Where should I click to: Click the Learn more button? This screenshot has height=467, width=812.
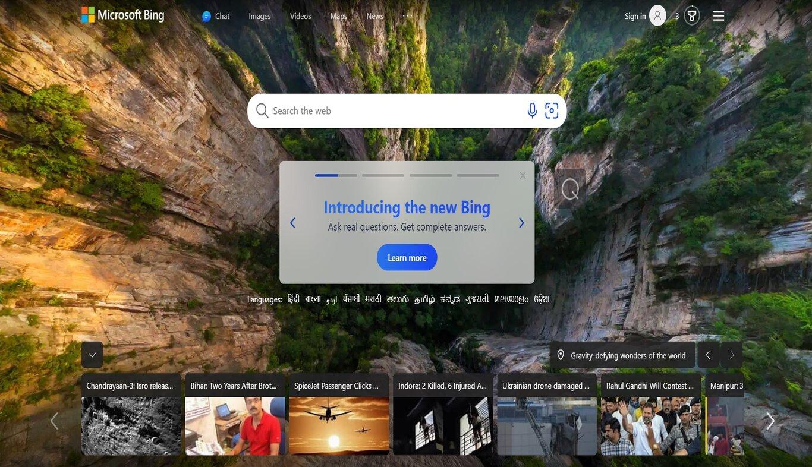click(x=407, y=257)
